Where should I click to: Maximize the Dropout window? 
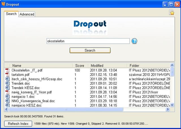171,5
